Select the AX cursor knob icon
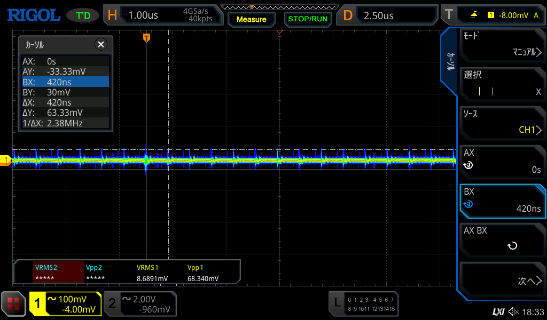The height and width of the screenshot is (320, 547). tap(468, 165)
